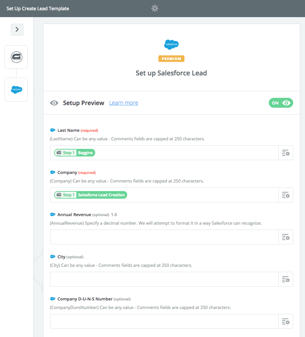
Task: Select the Salesforce action step in sidebar
Action: coord(16,89)
